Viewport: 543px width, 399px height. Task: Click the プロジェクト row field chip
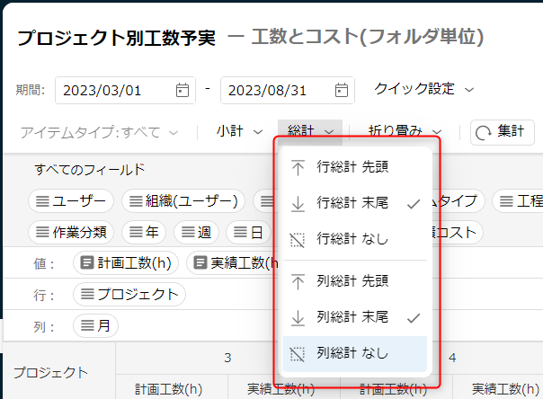[129, 294]
